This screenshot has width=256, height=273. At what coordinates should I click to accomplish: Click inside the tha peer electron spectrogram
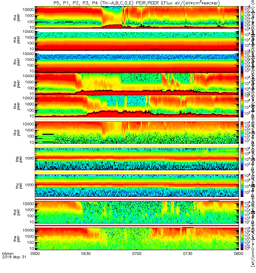pyautogui.click(x=137, y=17)
